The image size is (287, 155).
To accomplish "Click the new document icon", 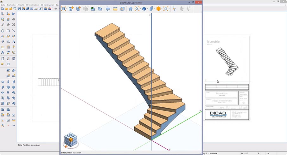I will point(3,9).
